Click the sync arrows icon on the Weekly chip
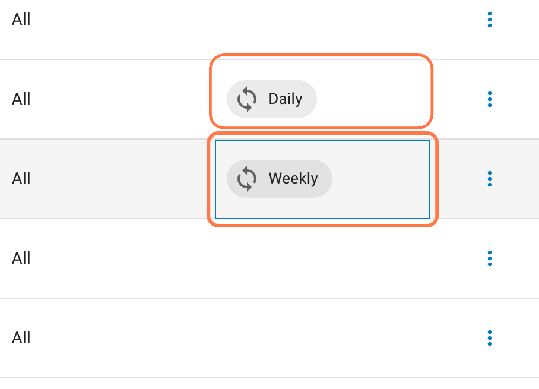The image size is (539, 389). click(x=247, y=179)
